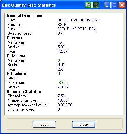Minimize the Disc Quality Test window

point(107,5)
